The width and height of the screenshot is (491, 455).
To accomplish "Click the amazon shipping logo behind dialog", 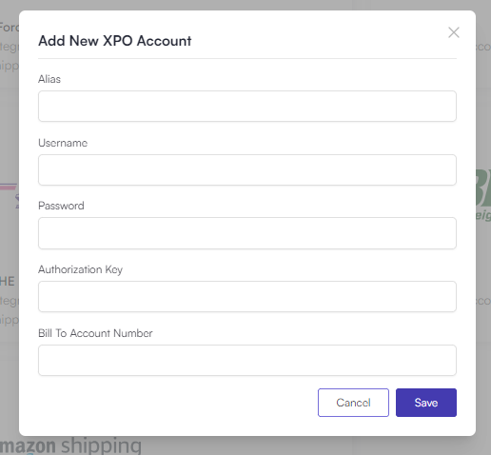I will [70, 445].
